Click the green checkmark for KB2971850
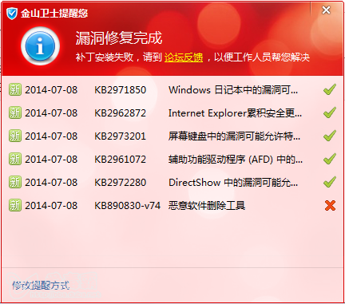Viewport: 345px width, 304px height. tap(330, 89)
